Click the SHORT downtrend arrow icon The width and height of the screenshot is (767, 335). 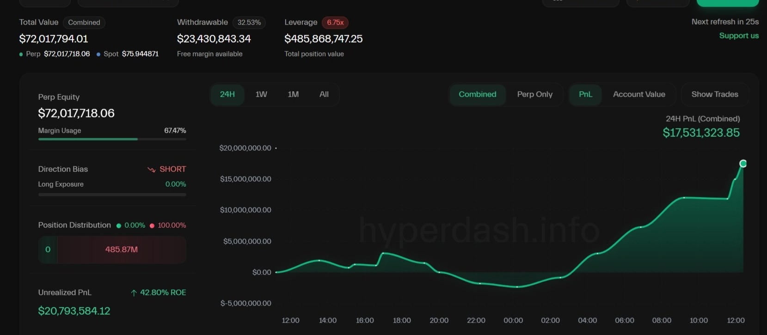pyautogui.click(x=151, y=170)
